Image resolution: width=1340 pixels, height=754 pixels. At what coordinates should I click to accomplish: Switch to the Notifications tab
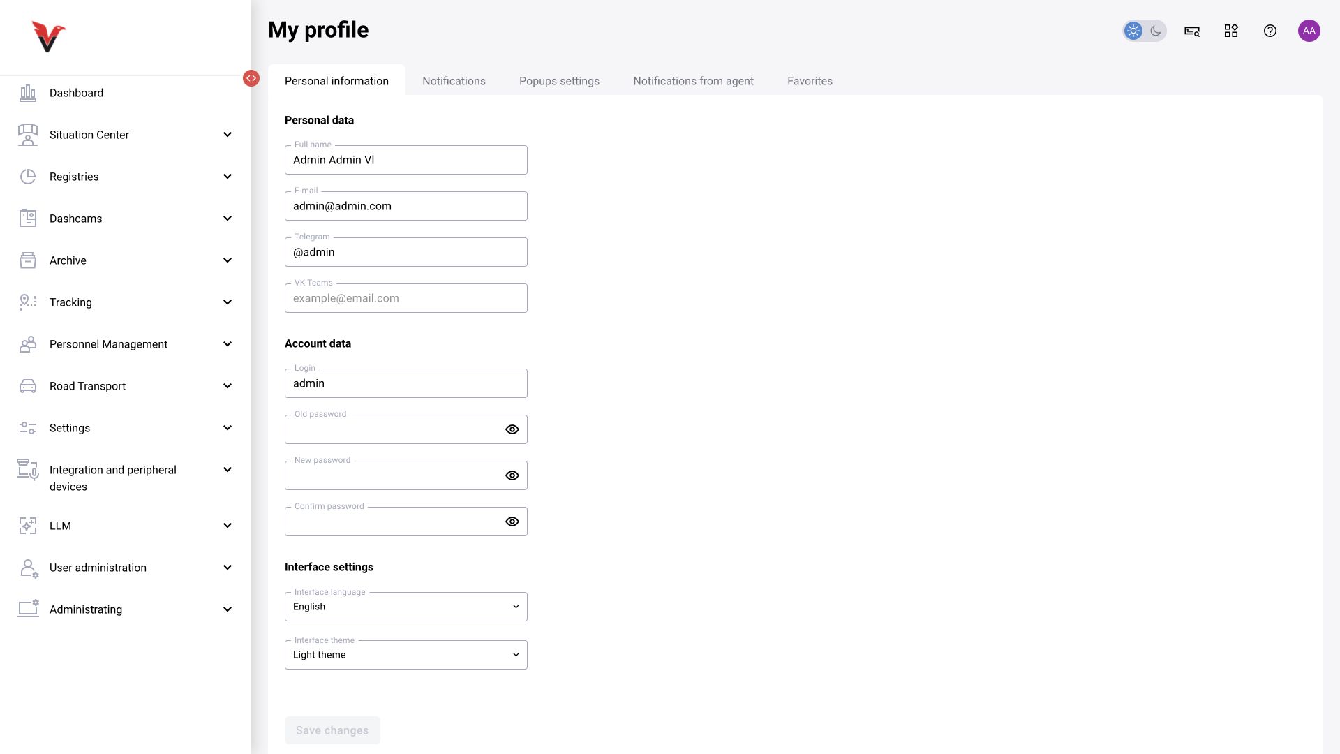coord(454,81)
